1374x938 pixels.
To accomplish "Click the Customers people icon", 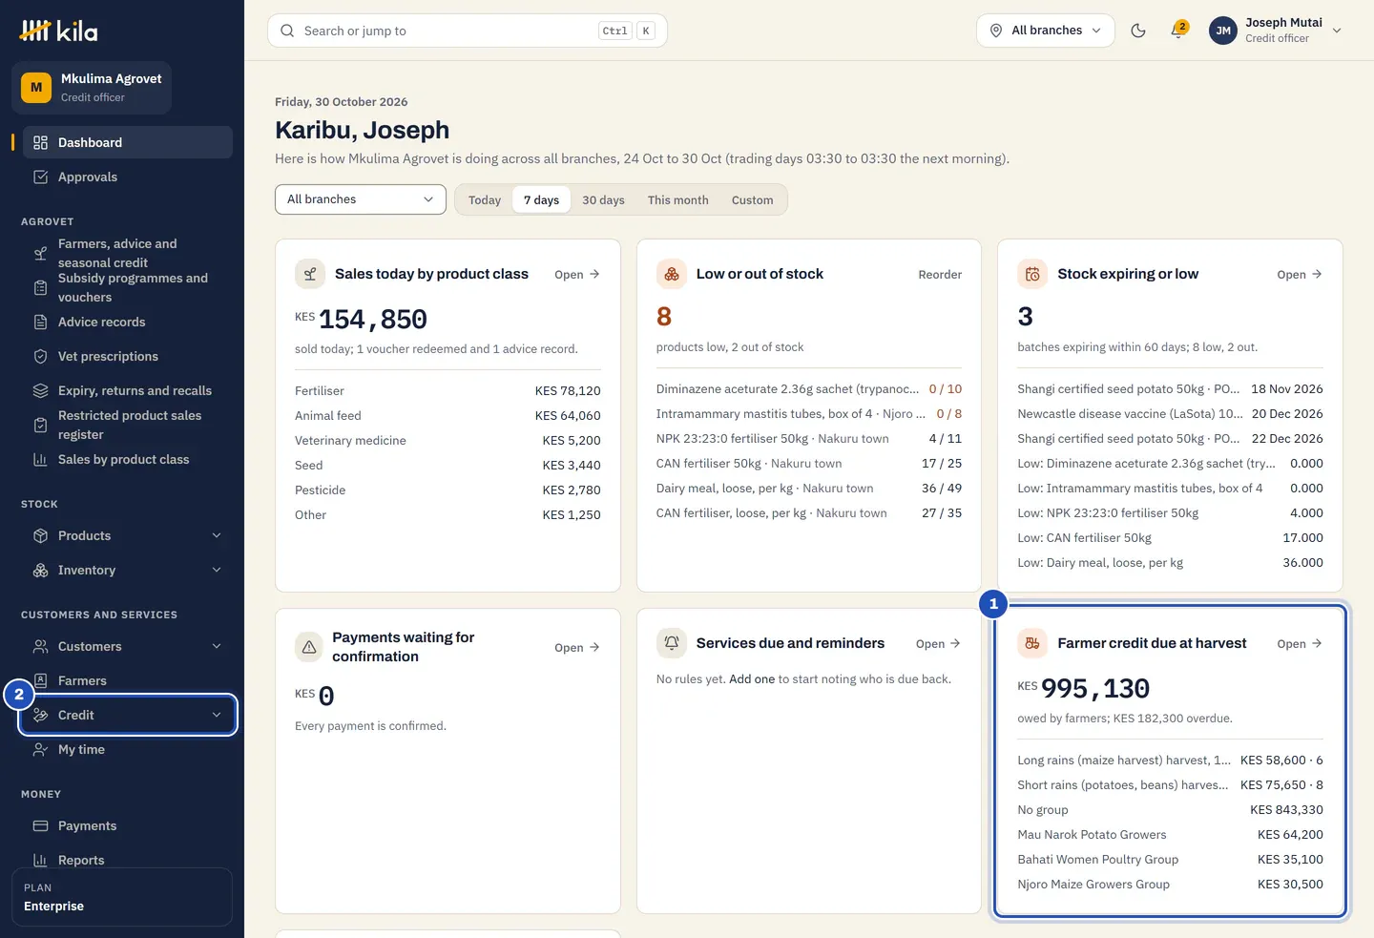I will tap(40, 646).
